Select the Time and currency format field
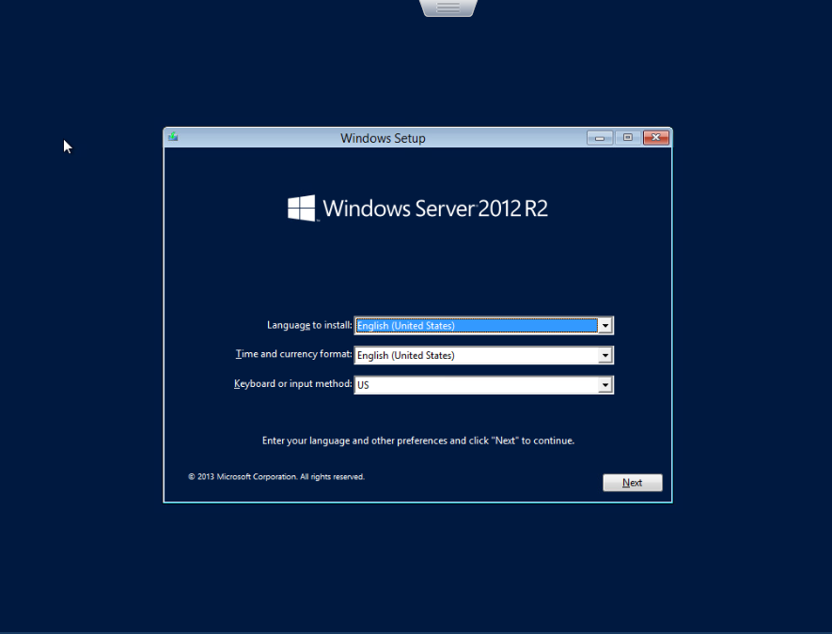Screen dimensions: 832x634 (x=483, y=355)
